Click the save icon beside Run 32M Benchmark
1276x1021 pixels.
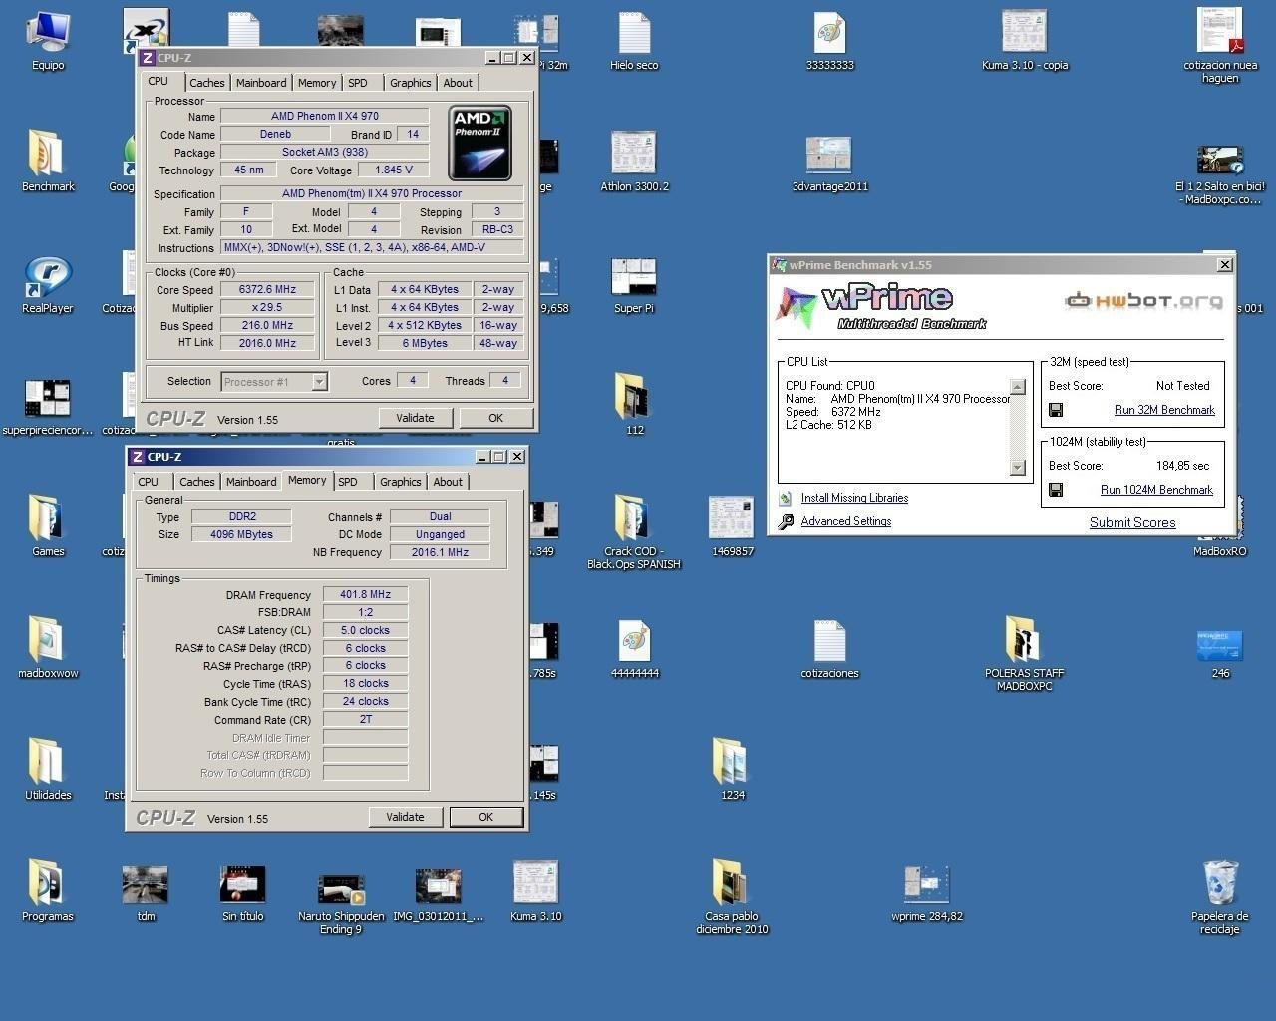1056,410
